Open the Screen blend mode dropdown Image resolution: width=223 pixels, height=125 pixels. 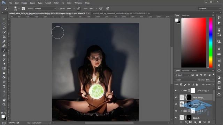[185, 80]
